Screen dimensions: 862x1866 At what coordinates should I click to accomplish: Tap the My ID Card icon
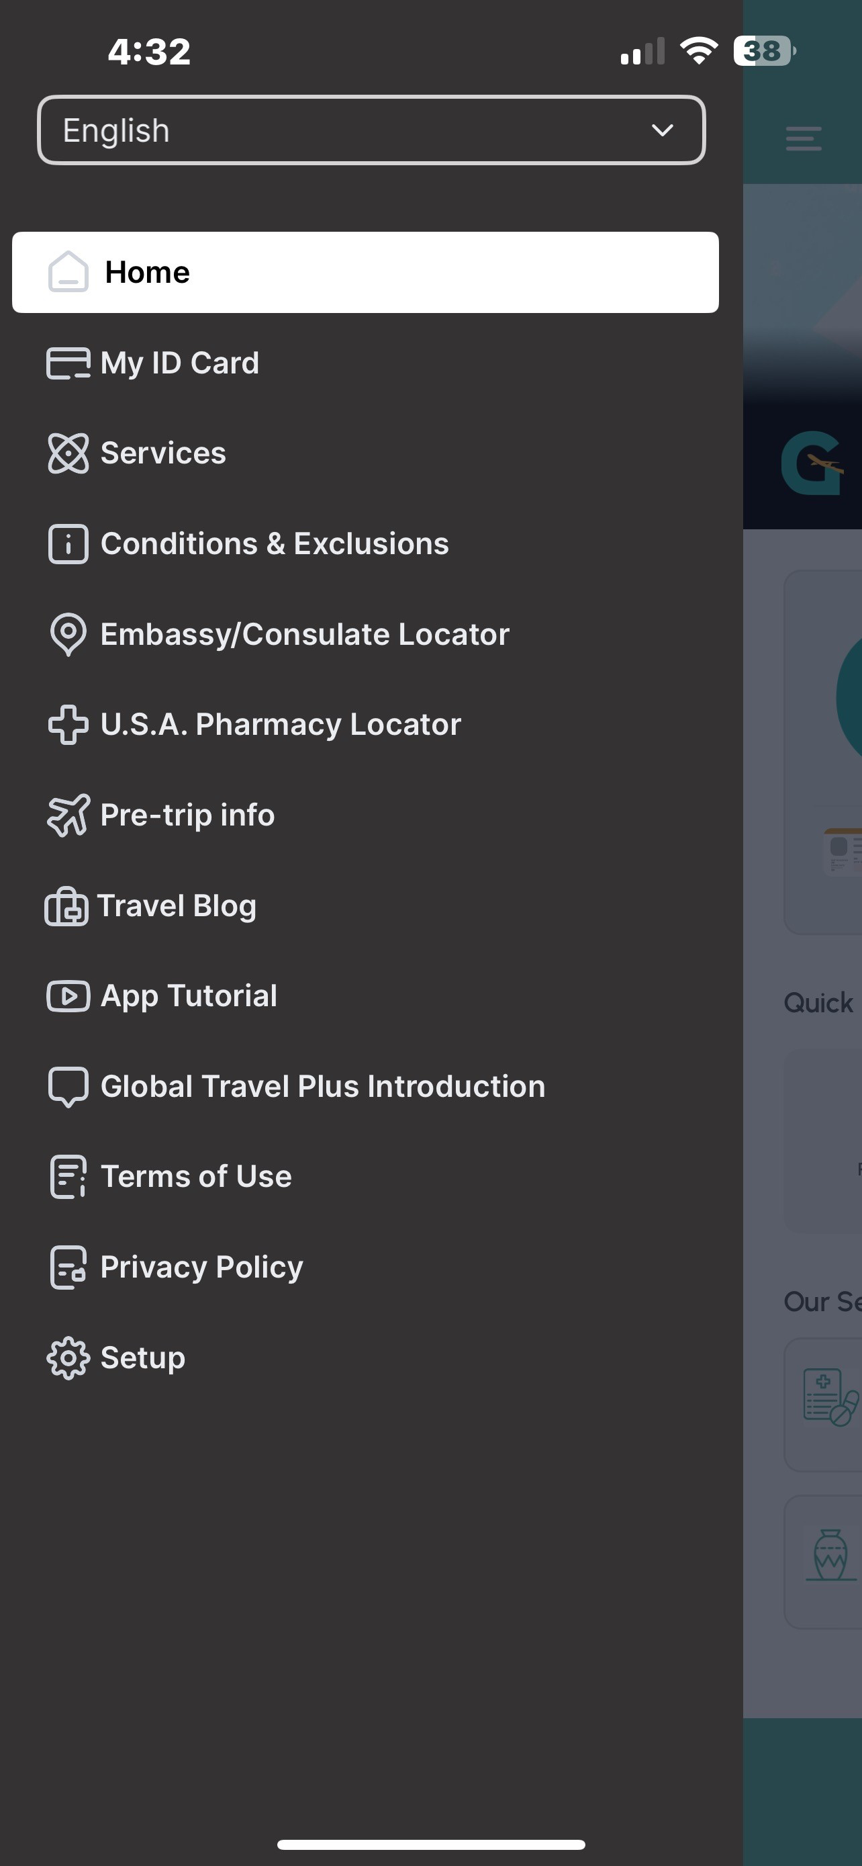(x=68, y=363)
